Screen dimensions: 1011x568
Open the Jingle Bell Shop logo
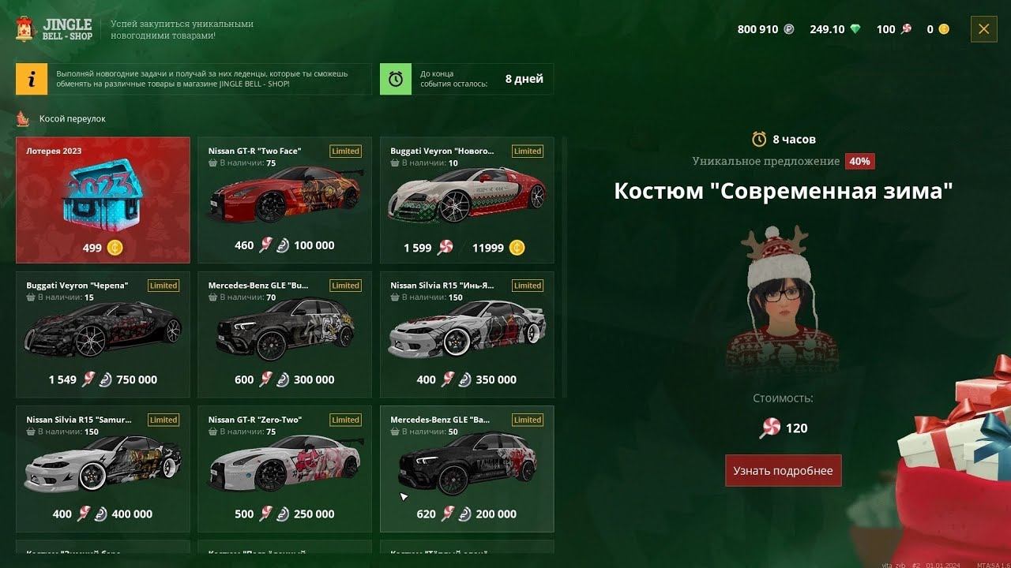(x=55, y=30)
